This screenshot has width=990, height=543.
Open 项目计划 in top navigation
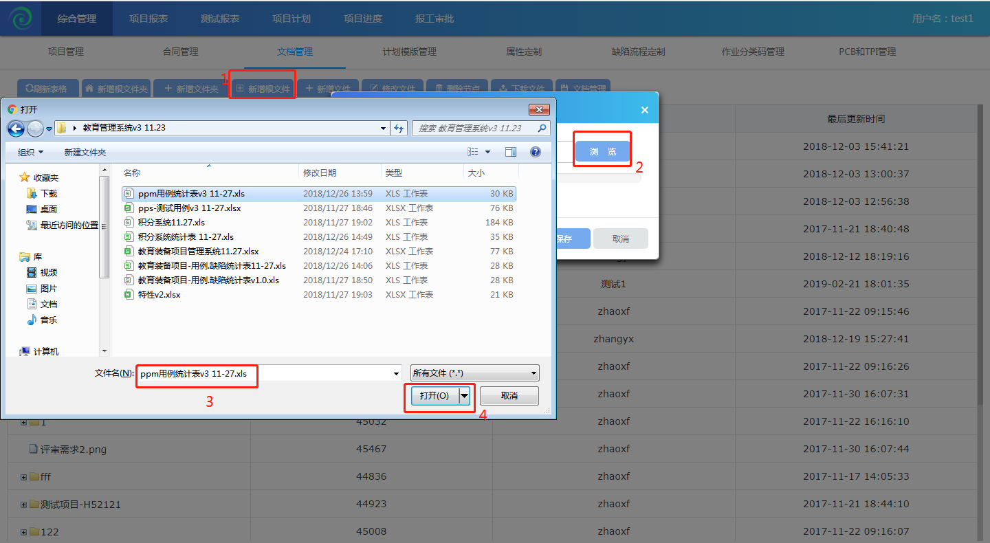pos(291,19)
